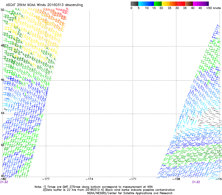Click the brown 35-40 knots color bar segment
The height and width of the screenshot is (195, 222).
[189, 4]
